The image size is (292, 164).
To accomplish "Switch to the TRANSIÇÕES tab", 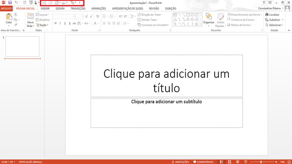I will pos(78,9).
